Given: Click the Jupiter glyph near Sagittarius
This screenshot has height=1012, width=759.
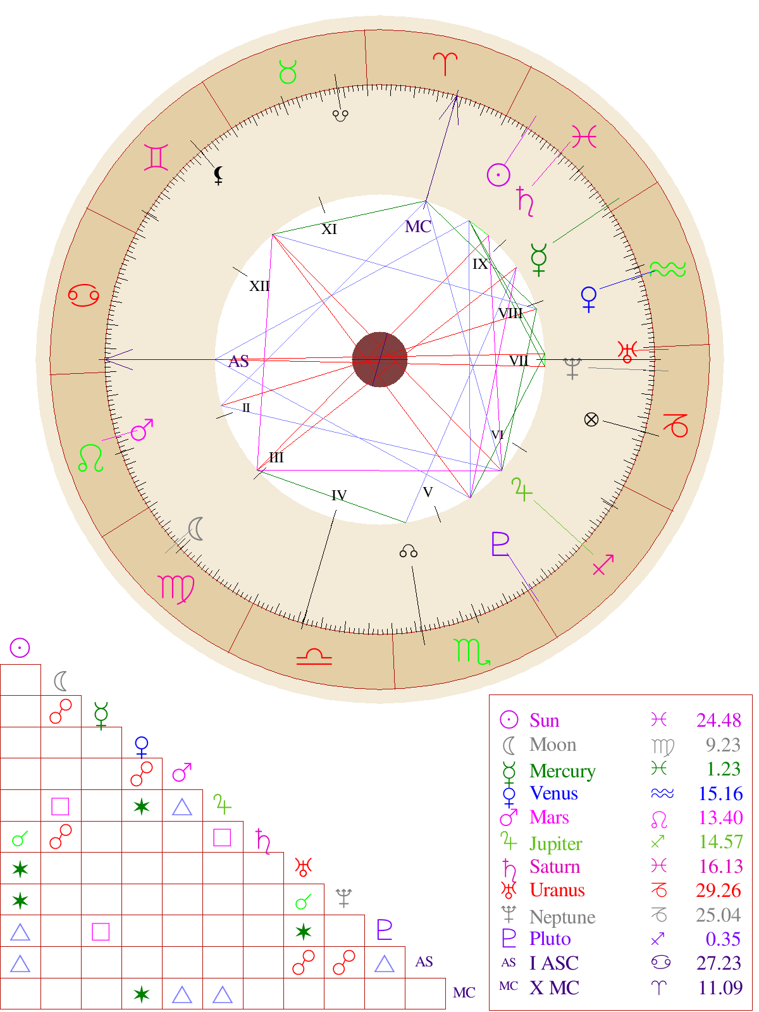Looking at the screenshot, I should click(522, 489).
